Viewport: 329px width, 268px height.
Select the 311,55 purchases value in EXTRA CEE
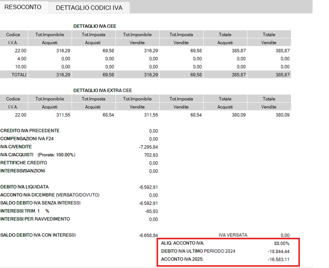click(63, 115)
